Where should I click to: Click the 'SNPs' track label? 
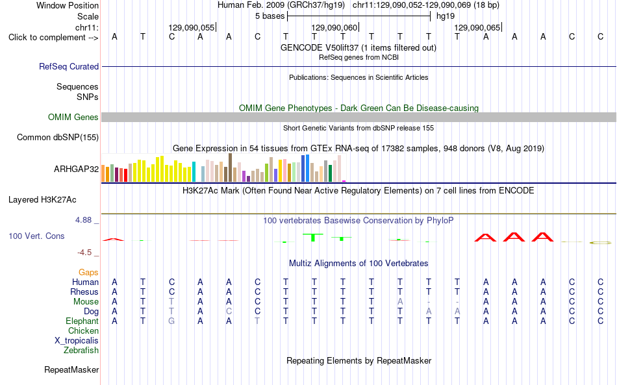tap(88, 97)
